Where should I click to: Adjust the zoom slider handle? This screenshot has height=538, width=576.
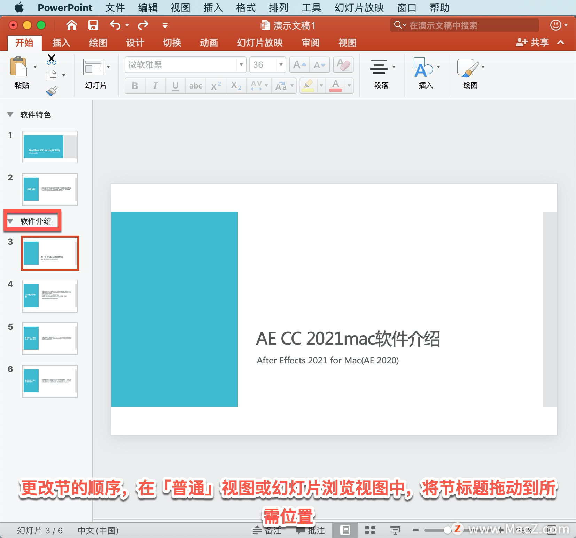coord(447,530)
